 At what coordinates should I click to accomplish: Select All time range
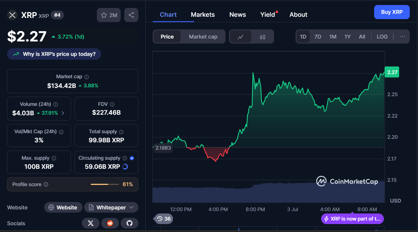[362, 37]
